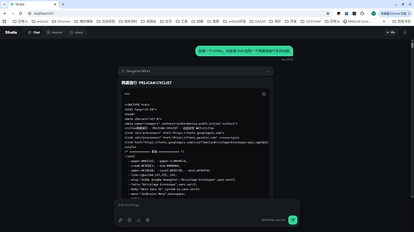Open the tab search dropdown arrow
The height and width of the screenshot is (232, 414).
click(x=4, y=4)
